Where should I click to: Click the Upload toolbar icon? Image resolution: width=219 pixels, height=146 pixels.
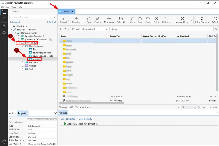pos(63,19)
